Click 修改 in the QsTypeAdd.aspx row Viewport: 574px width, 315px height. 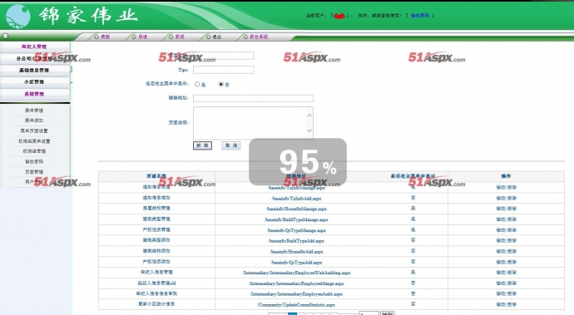point(501,262)
